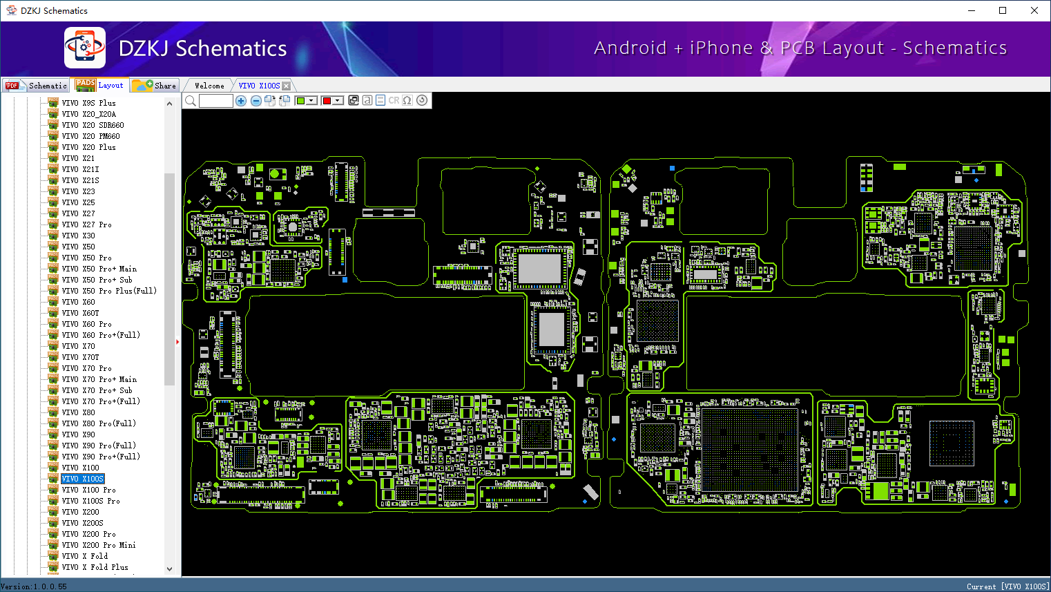Image resolution: width=1051 pixels, height=592 pixels.
Task: Open VIVO X60 Pro+(Full) layout
Action: pyautogui.click(x=101, y=335)
